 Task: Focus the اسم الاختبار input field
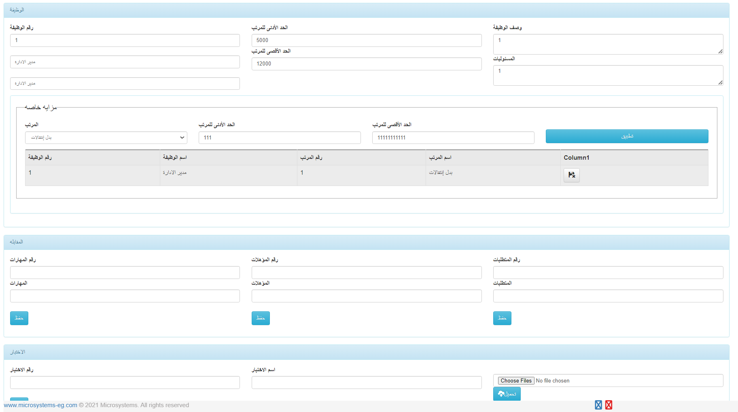click(366, 382)
